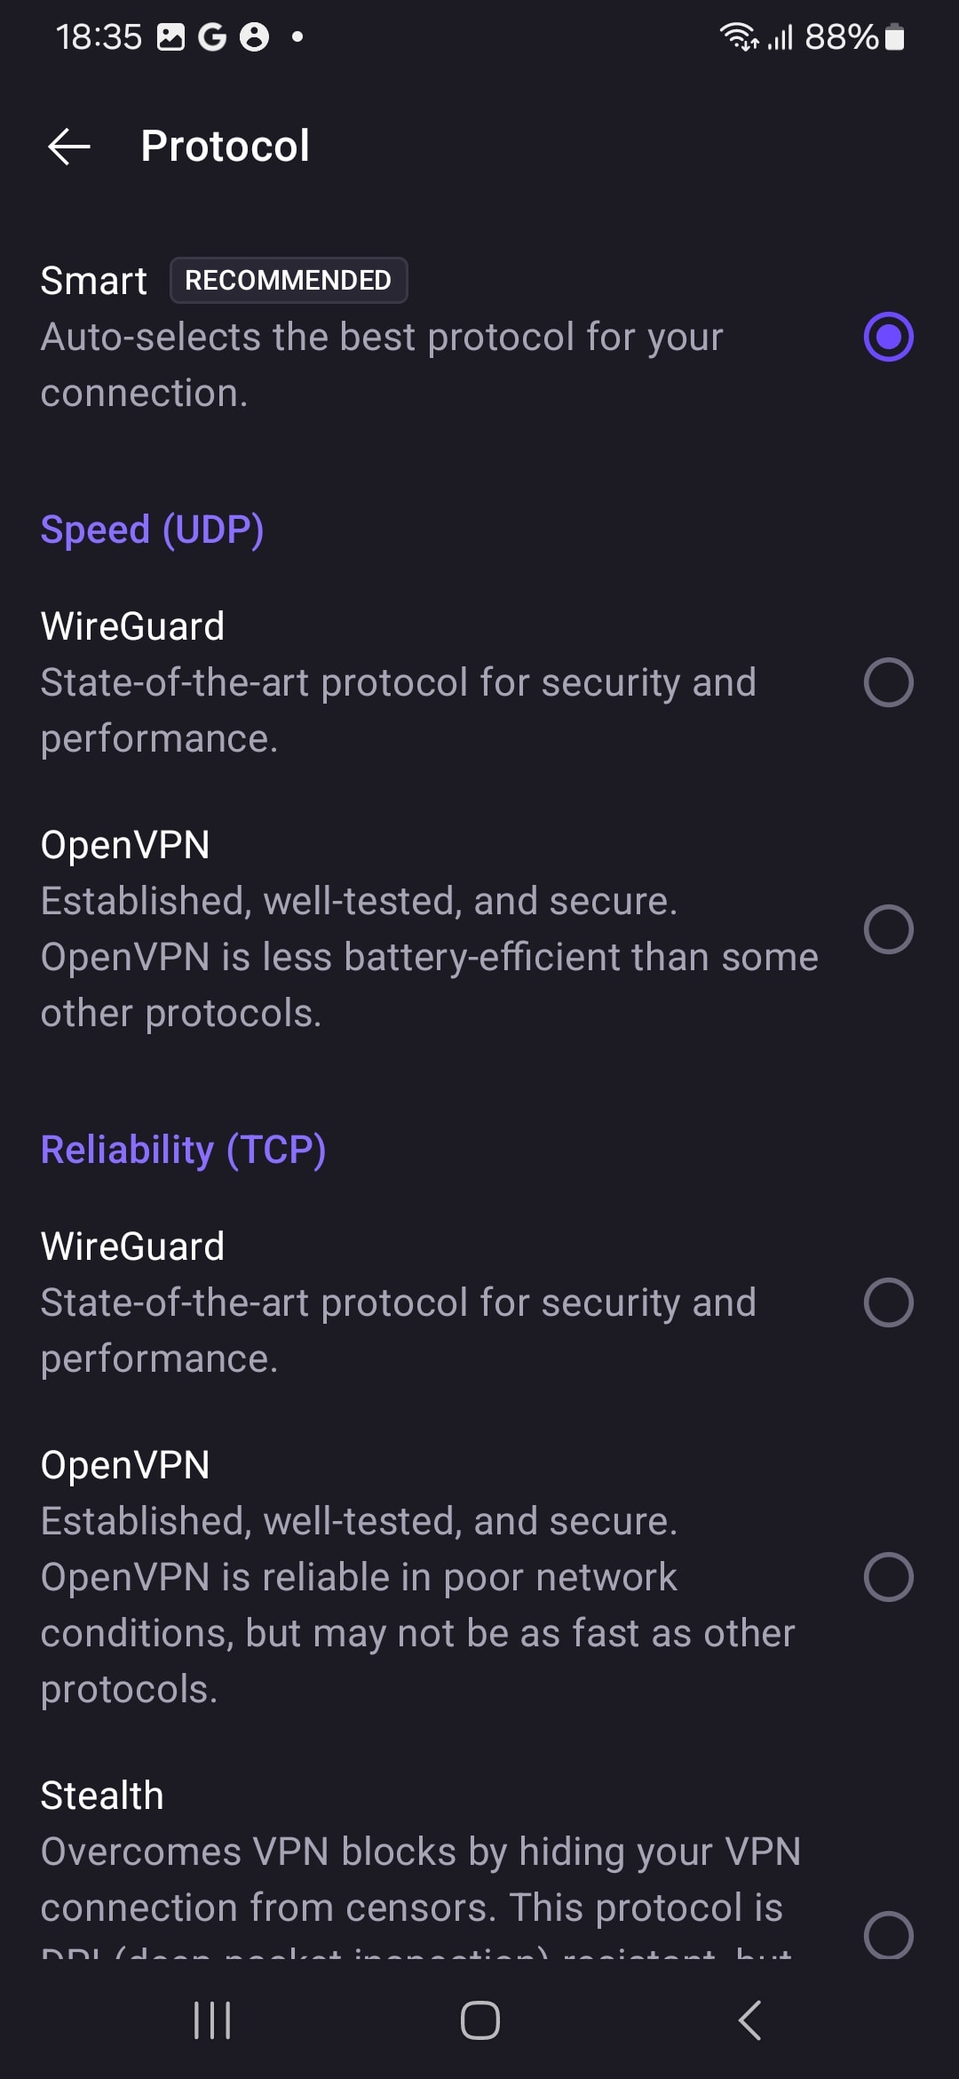This screenshot has height=2079, width=959.
Task: Select WireGuard radio under Reliability (TCP)
Action: (x=888, y=1302)
